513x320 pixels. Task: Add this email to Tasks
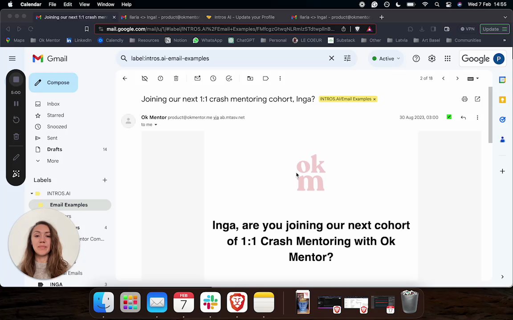(229, 78)
